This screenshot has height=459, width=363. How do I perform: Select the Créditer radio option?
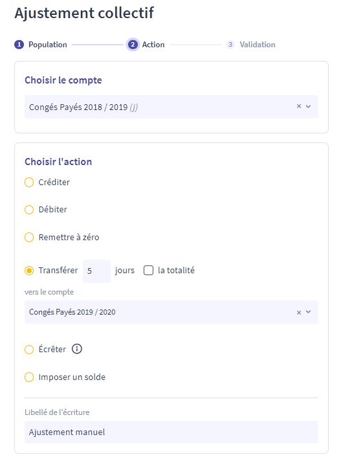pyautogui.click(x=29, y=183)
